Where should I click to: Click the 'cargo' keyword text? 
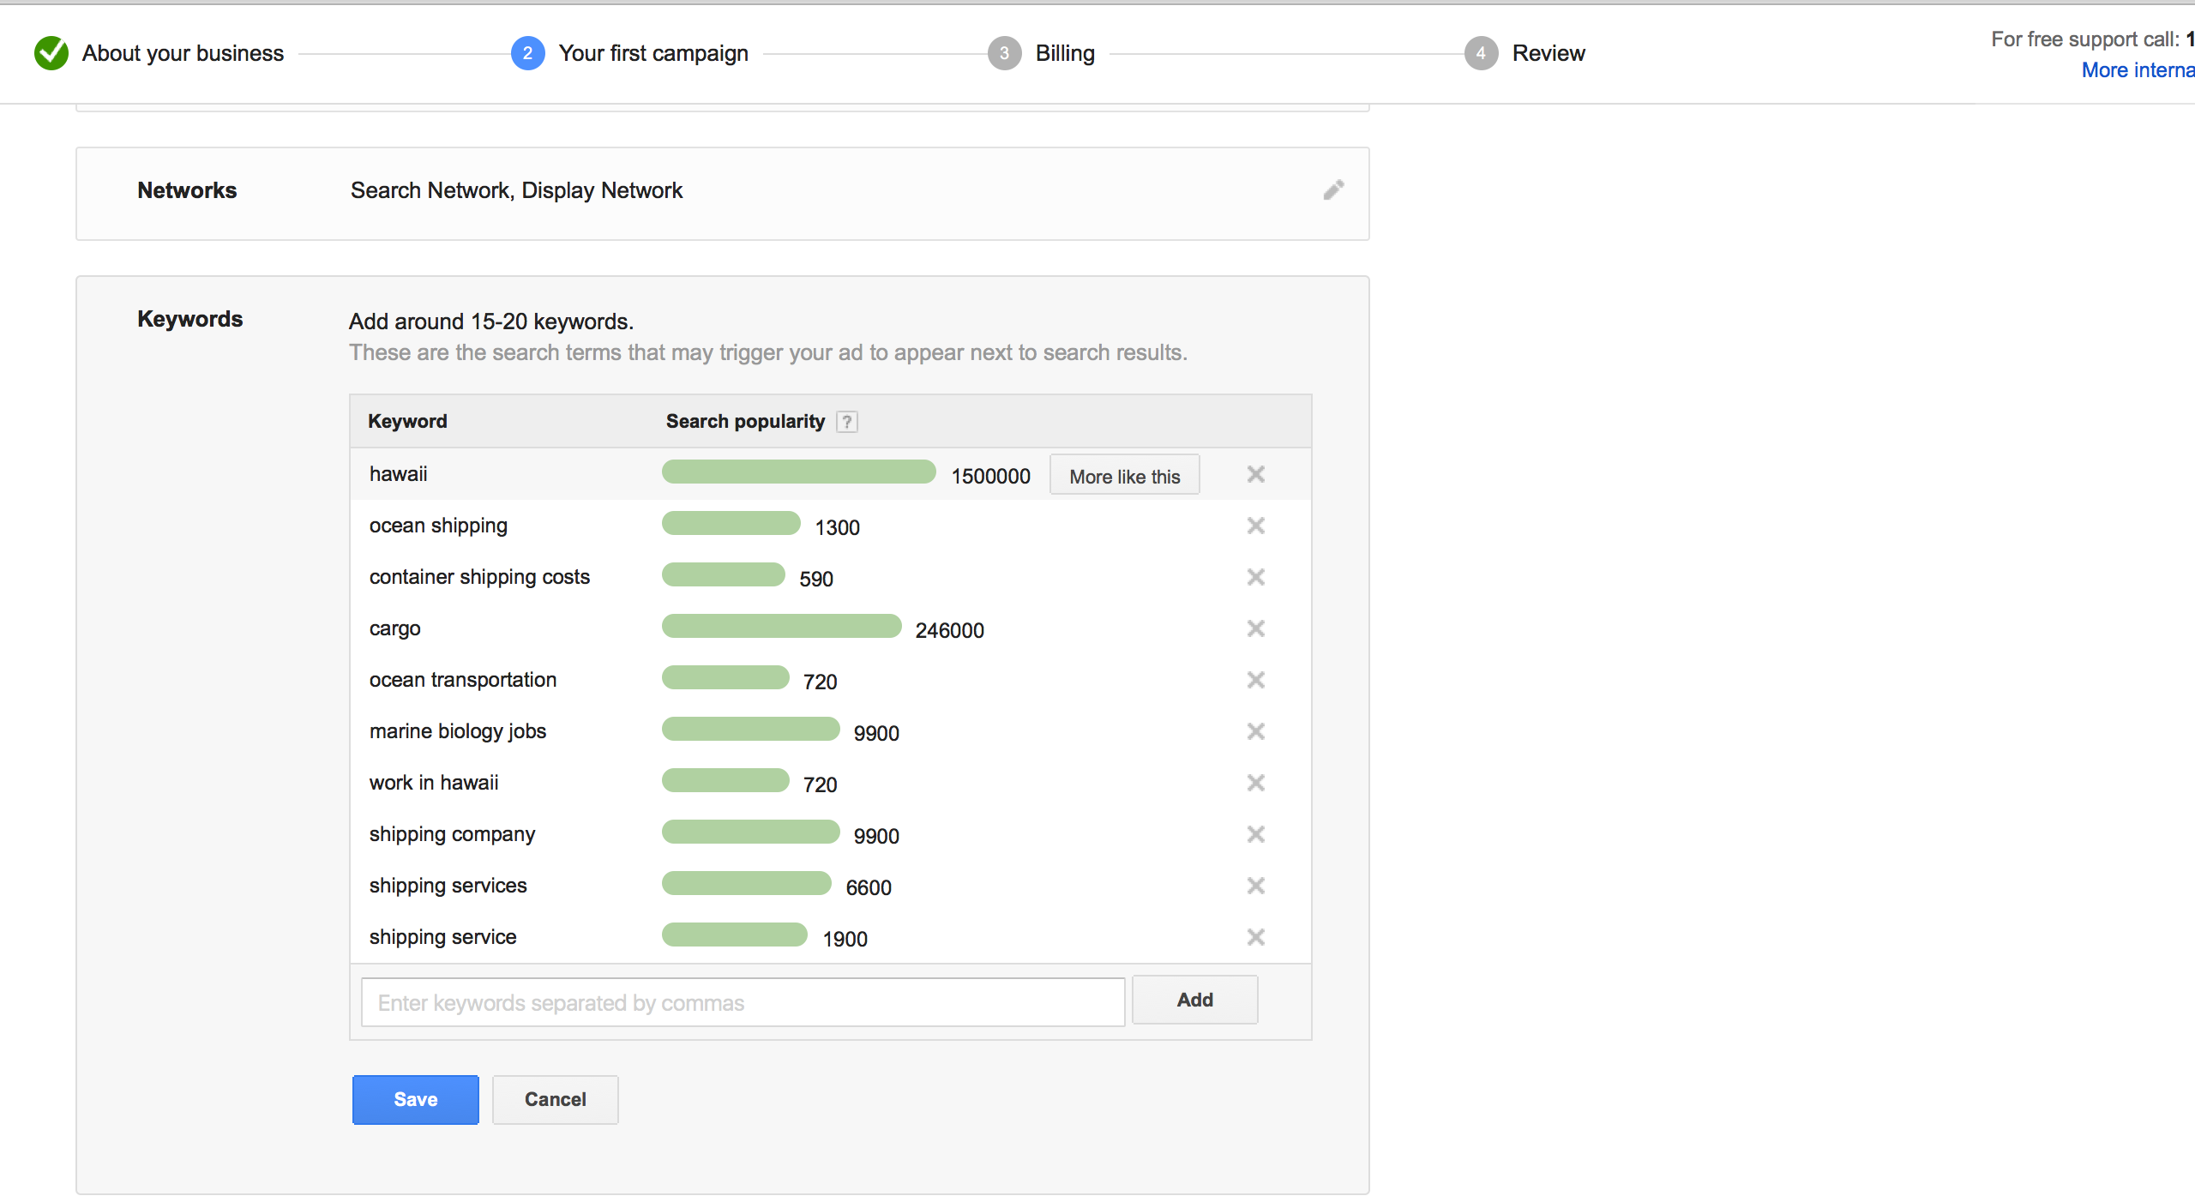(x=394, y=628)
